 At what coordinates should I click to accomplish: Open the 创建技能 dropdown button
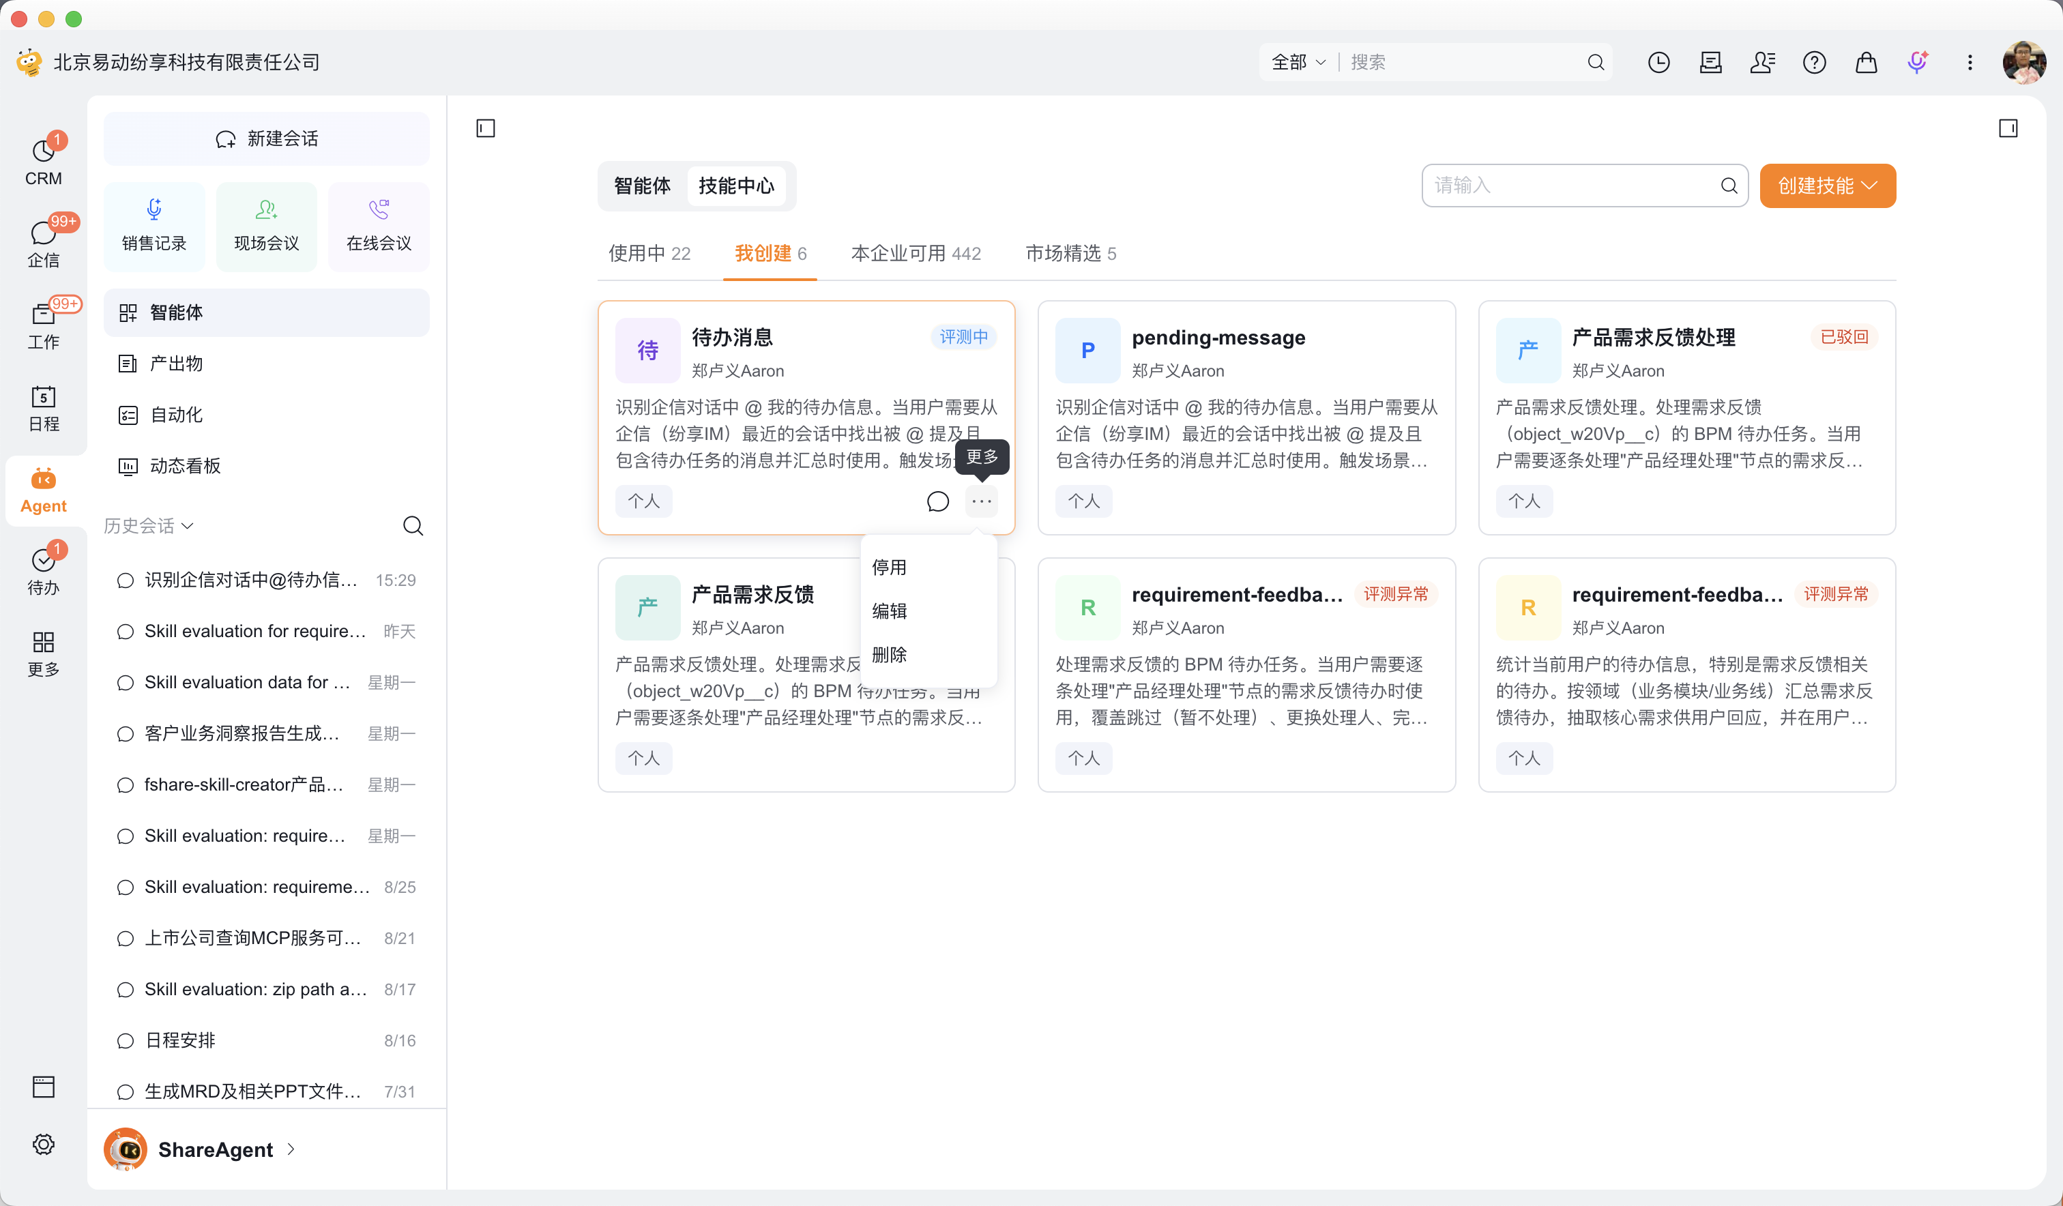[1827, 186]
